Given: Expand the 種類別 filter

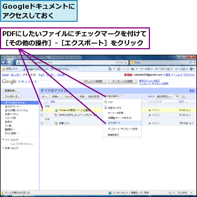Looking at the screenshot, I should click(10, 130).
